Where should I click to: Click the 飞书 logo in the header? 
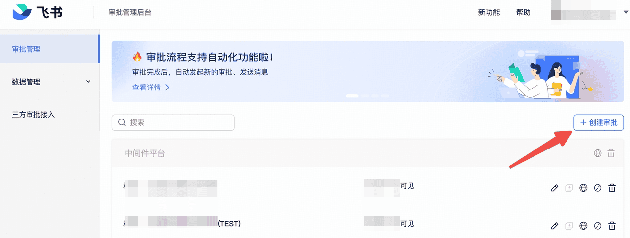coord(37,12)
